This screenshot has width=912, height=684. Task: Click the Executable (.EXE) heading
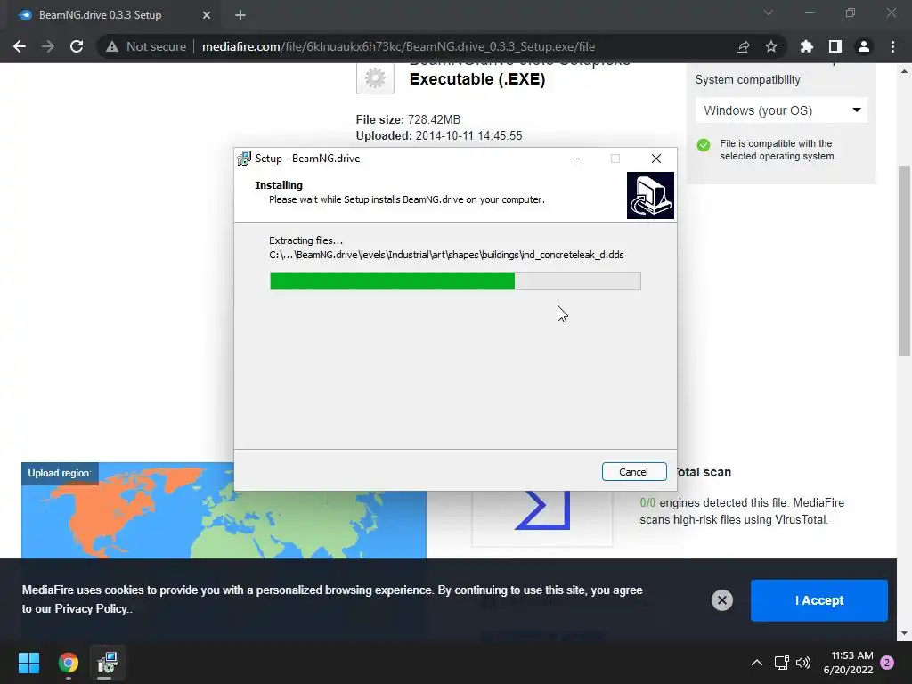point(477,79)
